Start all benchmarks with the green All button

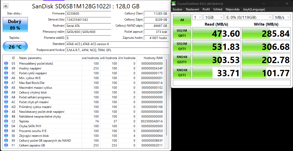click(x=182, y=20)
